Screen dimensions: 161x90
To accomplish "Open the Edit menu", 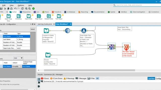I will tap(4, 5).
